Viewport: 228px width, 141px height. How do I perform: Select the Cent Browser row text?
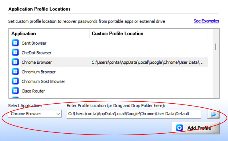click(x=34, y=43)
